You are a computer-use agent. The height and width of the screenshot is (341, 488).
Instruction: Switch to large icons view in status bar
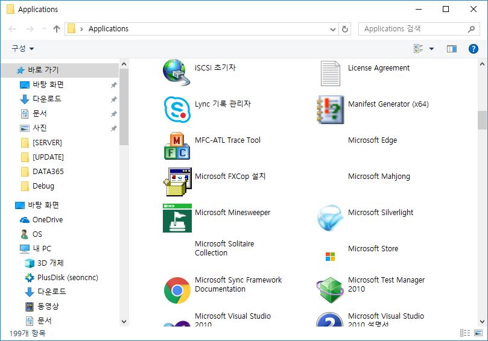[x=478, y=333]
